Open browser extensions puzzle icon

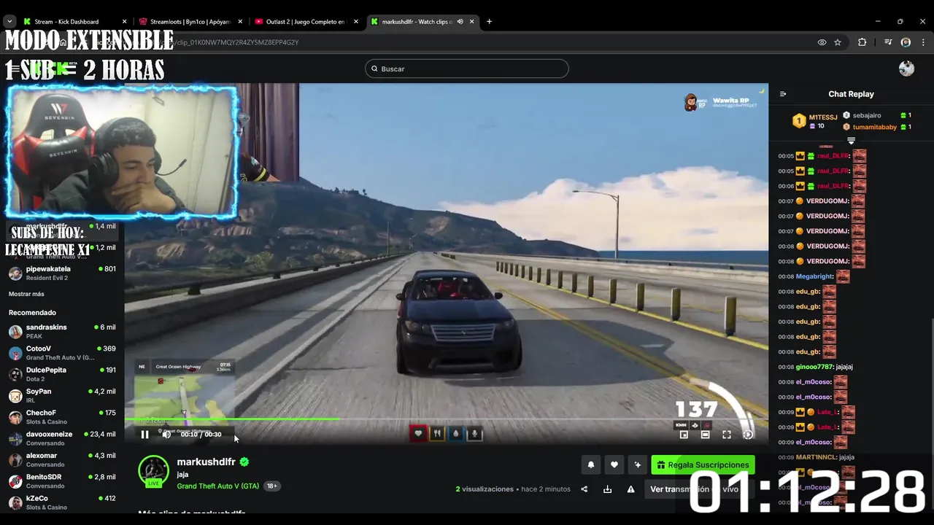coord(862,42)
